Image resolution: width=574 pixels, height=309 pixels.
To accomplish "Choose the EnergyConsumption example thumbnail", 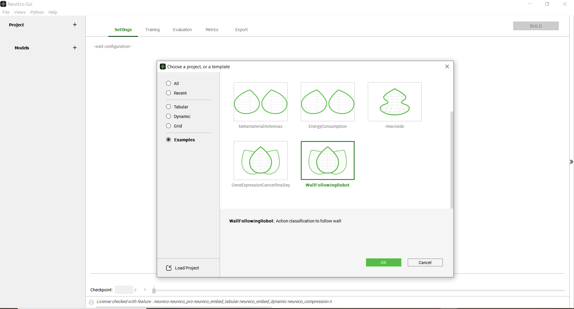I will tap(328, 102).
